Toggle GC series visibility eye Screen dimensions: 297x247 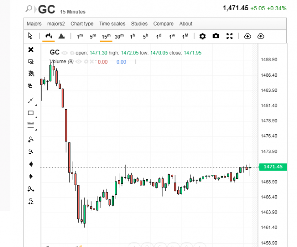click(65, 53)
